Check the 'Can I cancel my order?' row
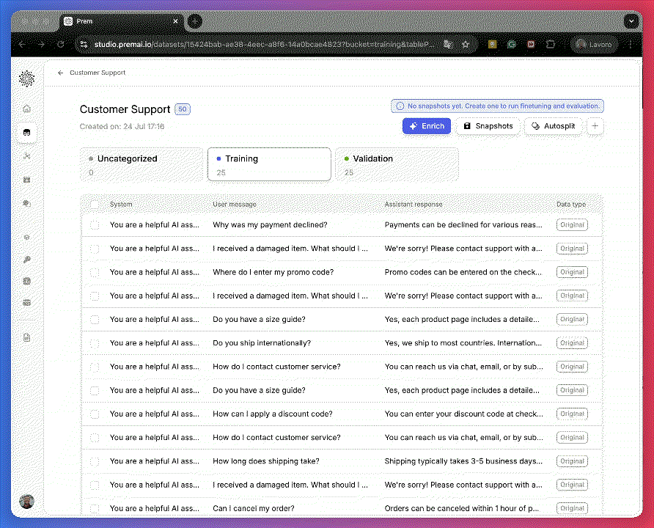654x528 pixels. click(x=95, y=508)
